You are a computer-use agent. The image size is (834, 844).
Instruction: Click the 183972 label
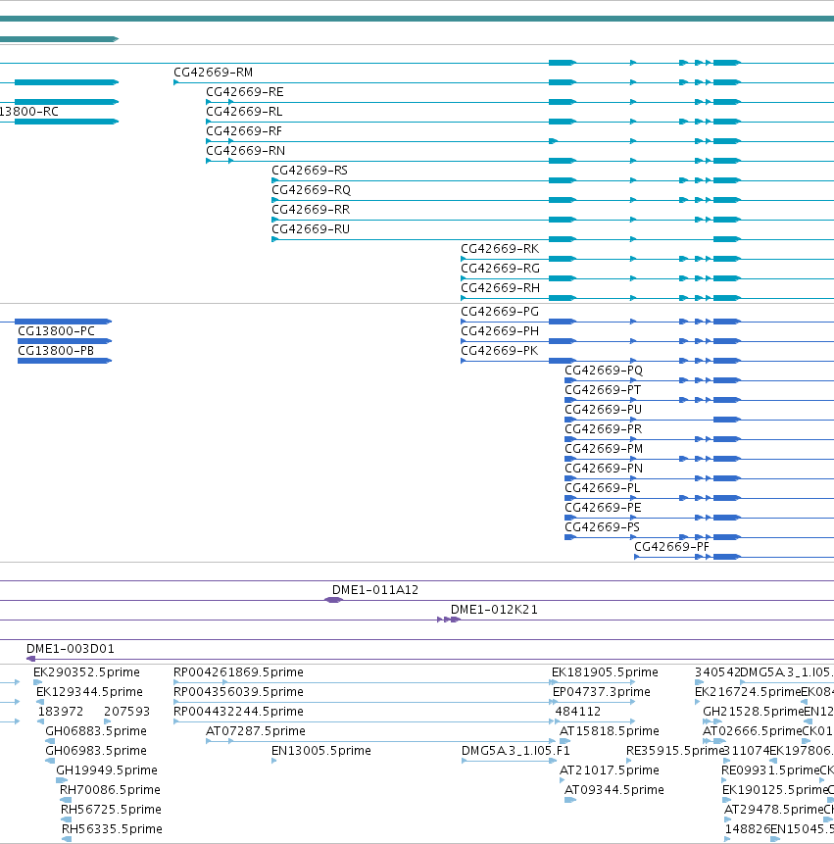[x=60, y=712]
